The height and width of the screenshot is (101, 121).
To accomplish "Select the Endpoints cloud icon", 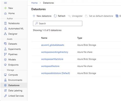I will [5, 65].
